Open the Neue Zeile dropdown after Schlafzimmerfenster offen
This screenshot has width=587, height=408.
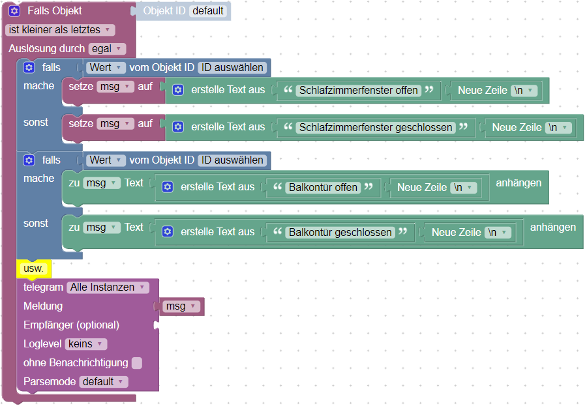point(524,90)
